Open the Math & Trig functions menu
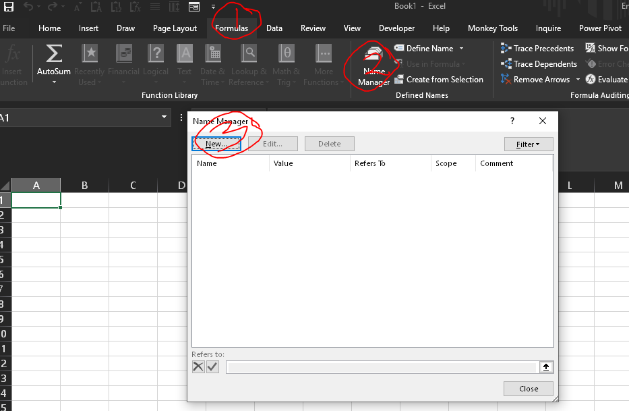The width and height of the screenshot is (629, 411). pos(287,65)
